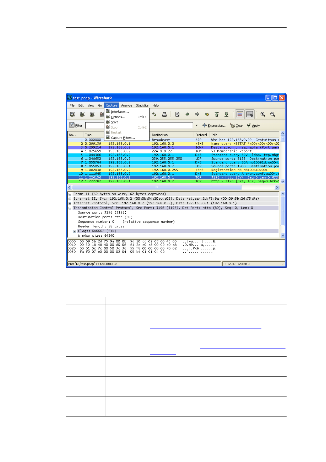Screen dimensions: 326x462
Task: Click the packet details vertical scrollbar thumb
Action: pyautogui.click(x=283, y=211)
